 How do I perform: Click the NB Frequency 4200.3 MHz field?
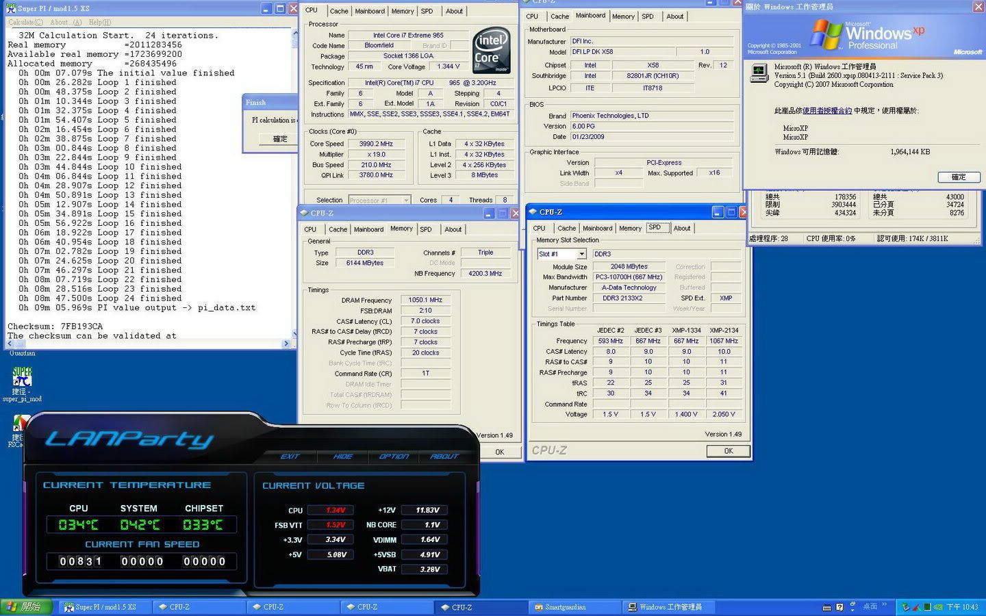pyautogui.click(x=485, y=273)
